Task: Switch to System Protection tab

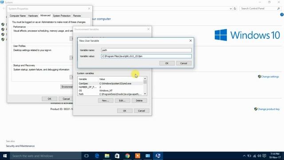Action: pos(62,16)
